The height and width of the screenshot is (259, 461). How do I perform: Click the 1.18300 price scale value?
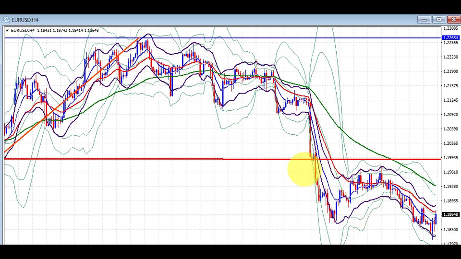[451, 230]
